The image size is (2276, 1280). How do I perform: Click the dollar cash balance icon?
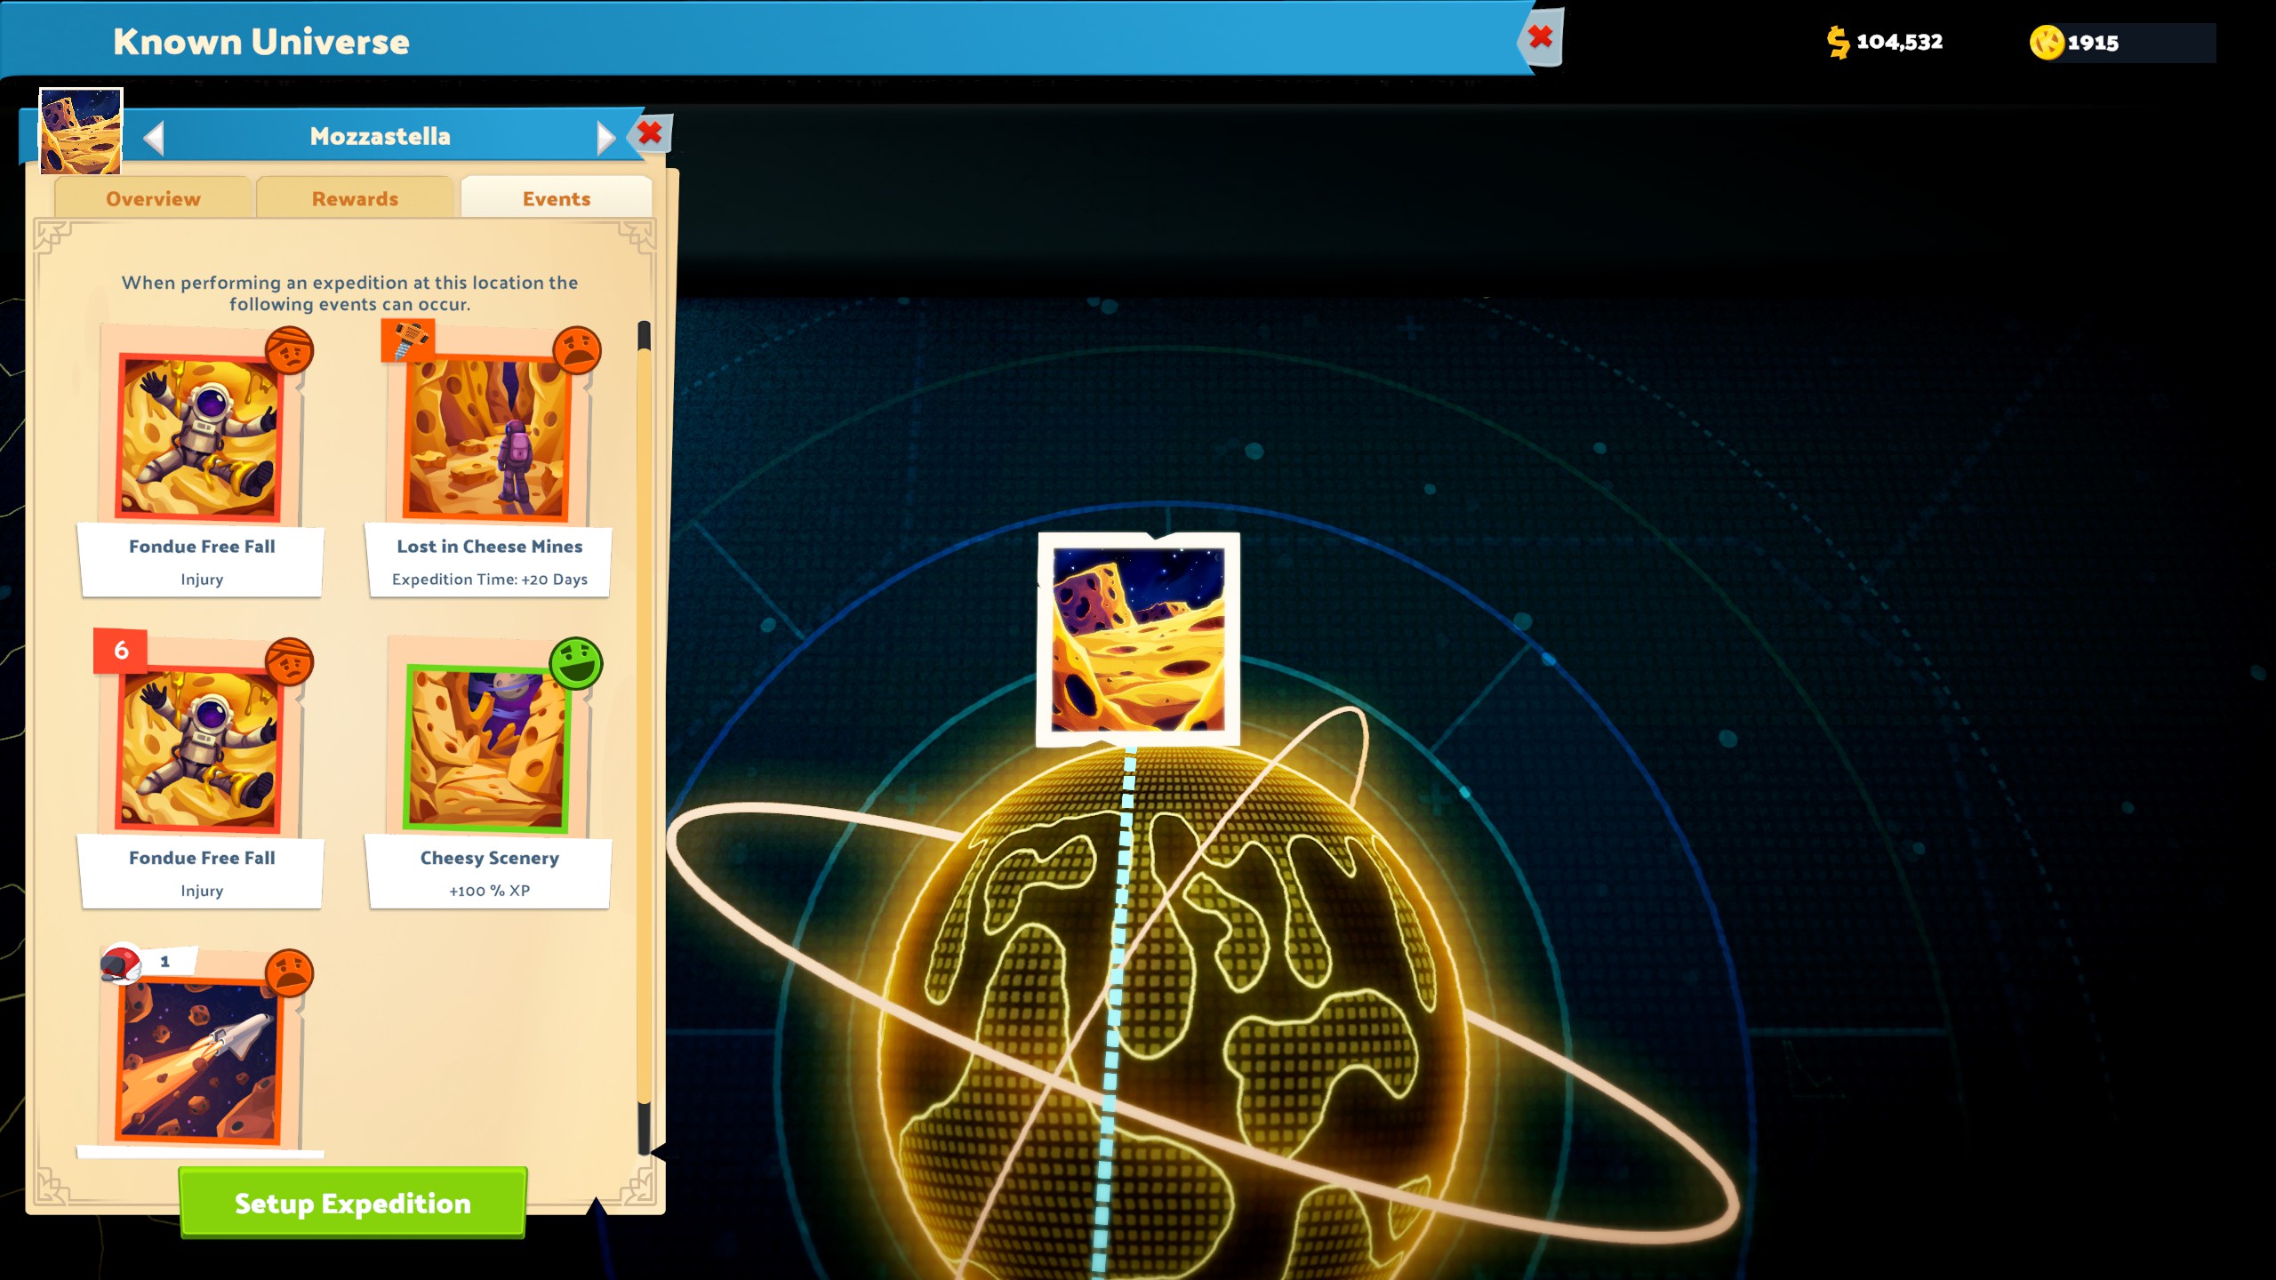pos(1838,42)
